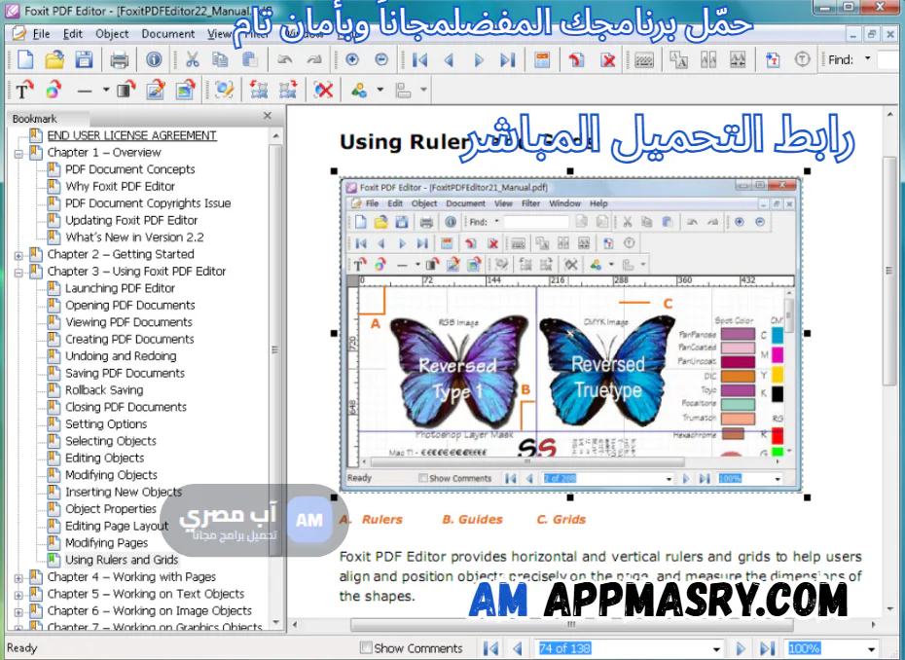Viewport: 905px width, 660px height.
Task: Go to next page in main toolbar
Action: coord(479,59)
